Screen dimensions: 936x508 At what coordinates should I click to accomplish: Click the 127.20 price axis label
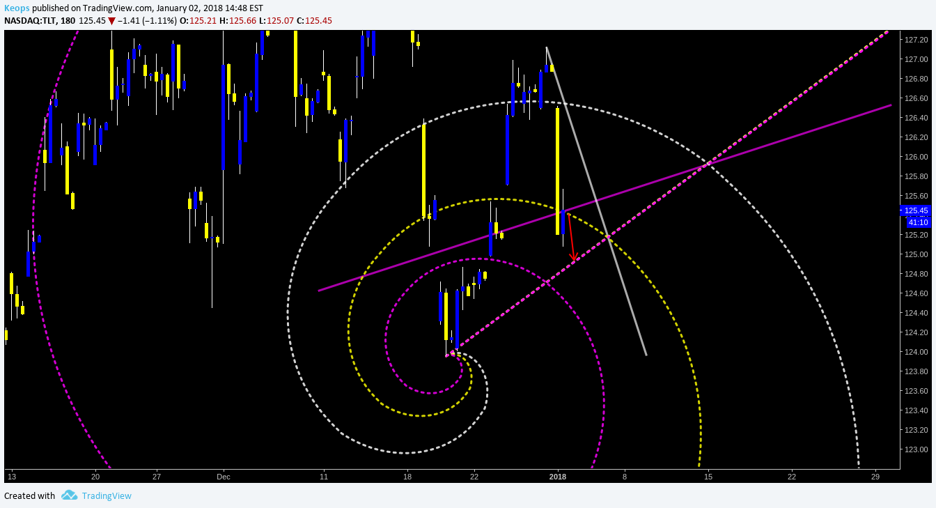tap(916, 40)
